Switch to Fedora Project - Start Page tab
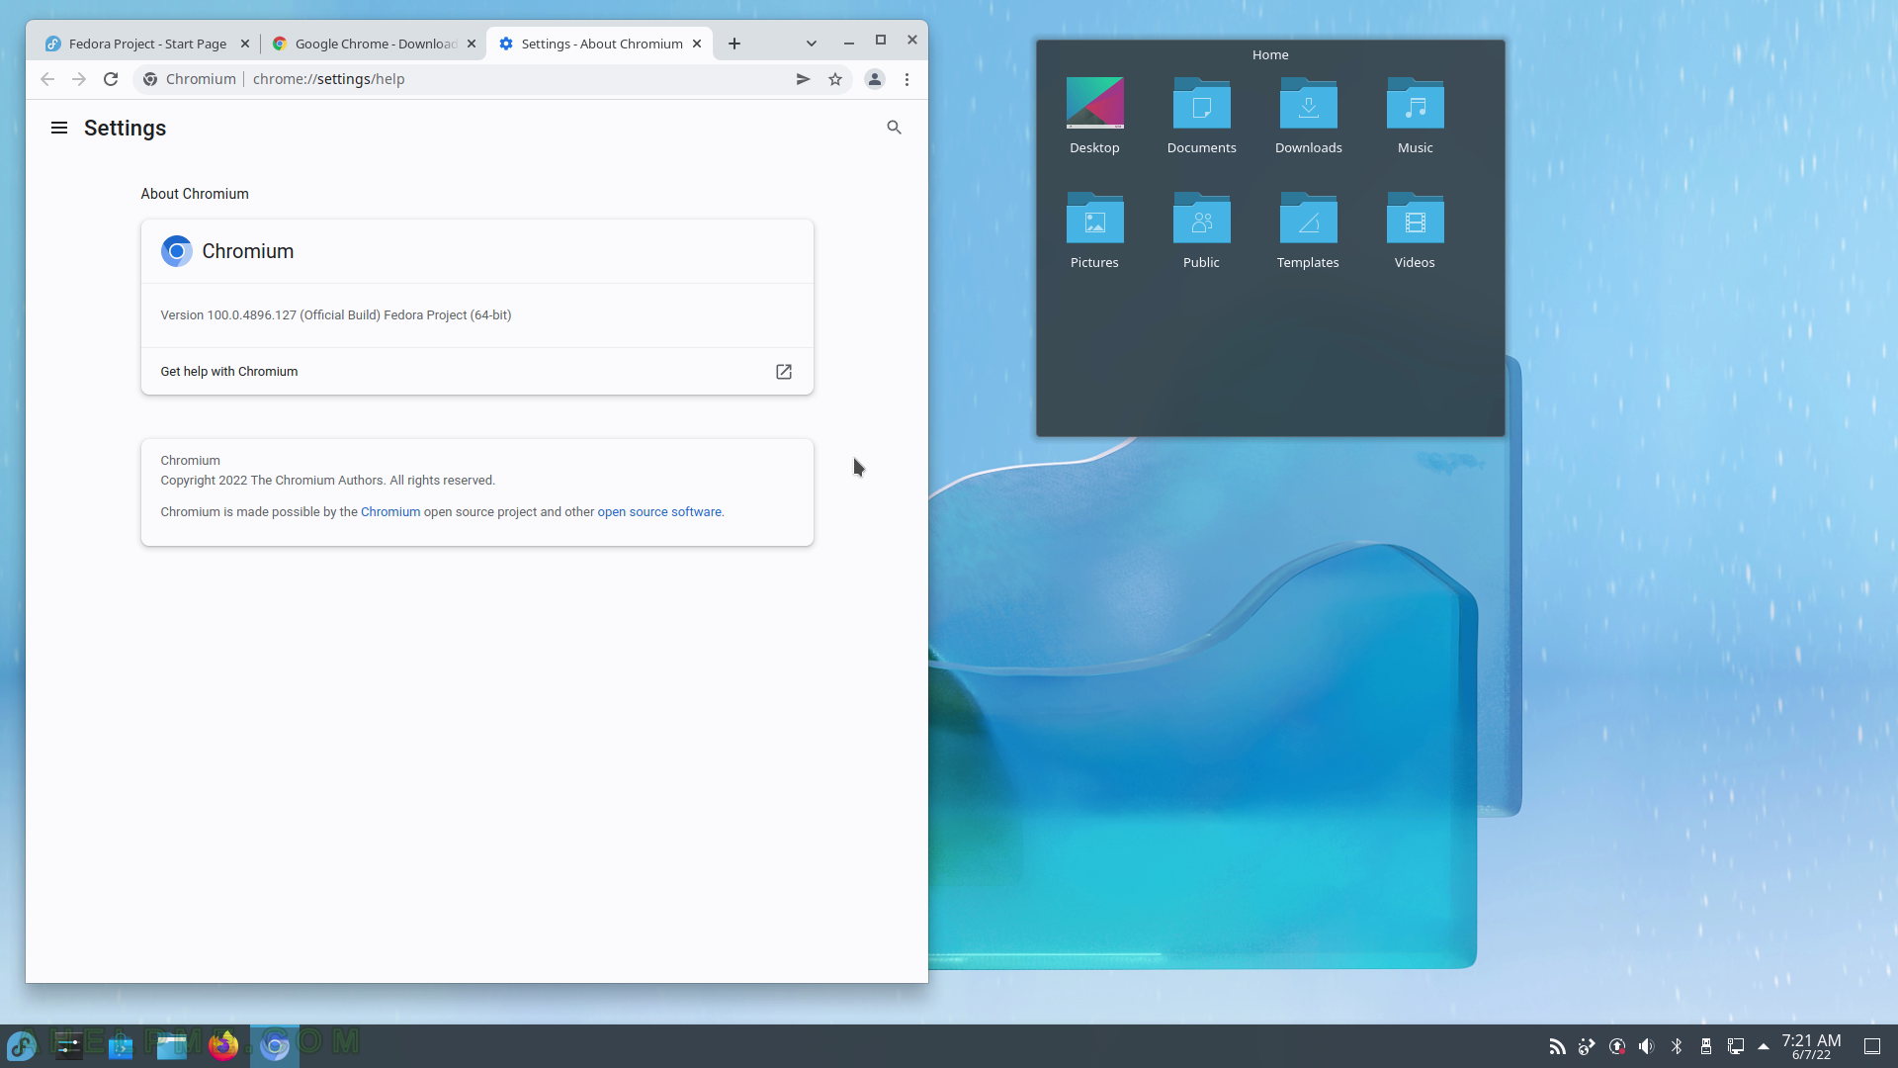 [x=146, y=44]
